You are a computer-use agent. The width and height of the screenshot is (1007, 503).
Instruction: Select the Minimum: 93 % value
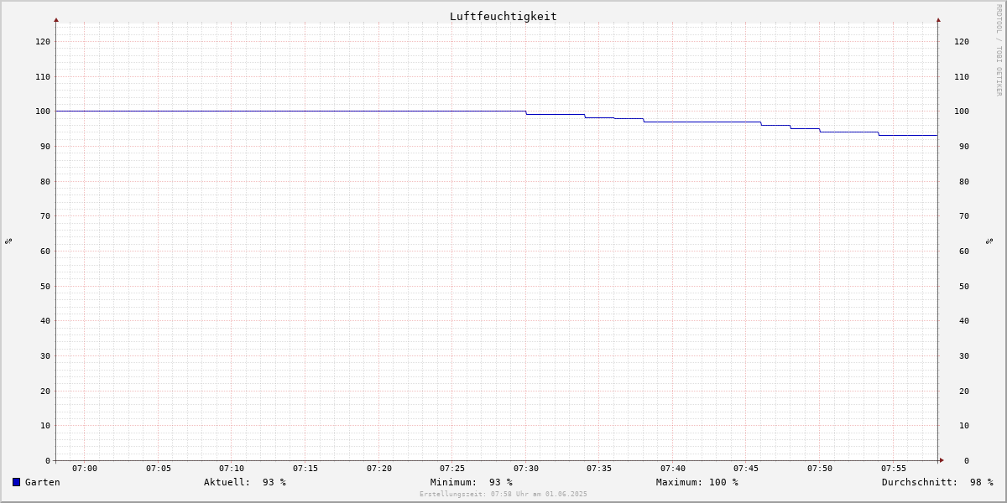(472, 482)
